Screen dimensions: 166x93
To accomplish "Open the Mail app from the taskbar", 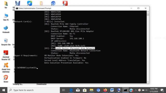I will pyautogui.click(x=78, y=90).
